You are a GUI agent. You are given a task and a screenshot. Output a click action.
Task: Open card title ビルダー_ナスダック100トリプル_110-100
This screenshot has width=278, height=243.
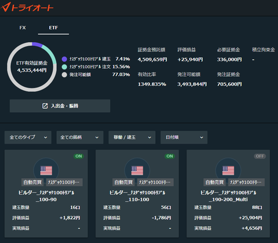pyautogui.click(x=137, y=196)
